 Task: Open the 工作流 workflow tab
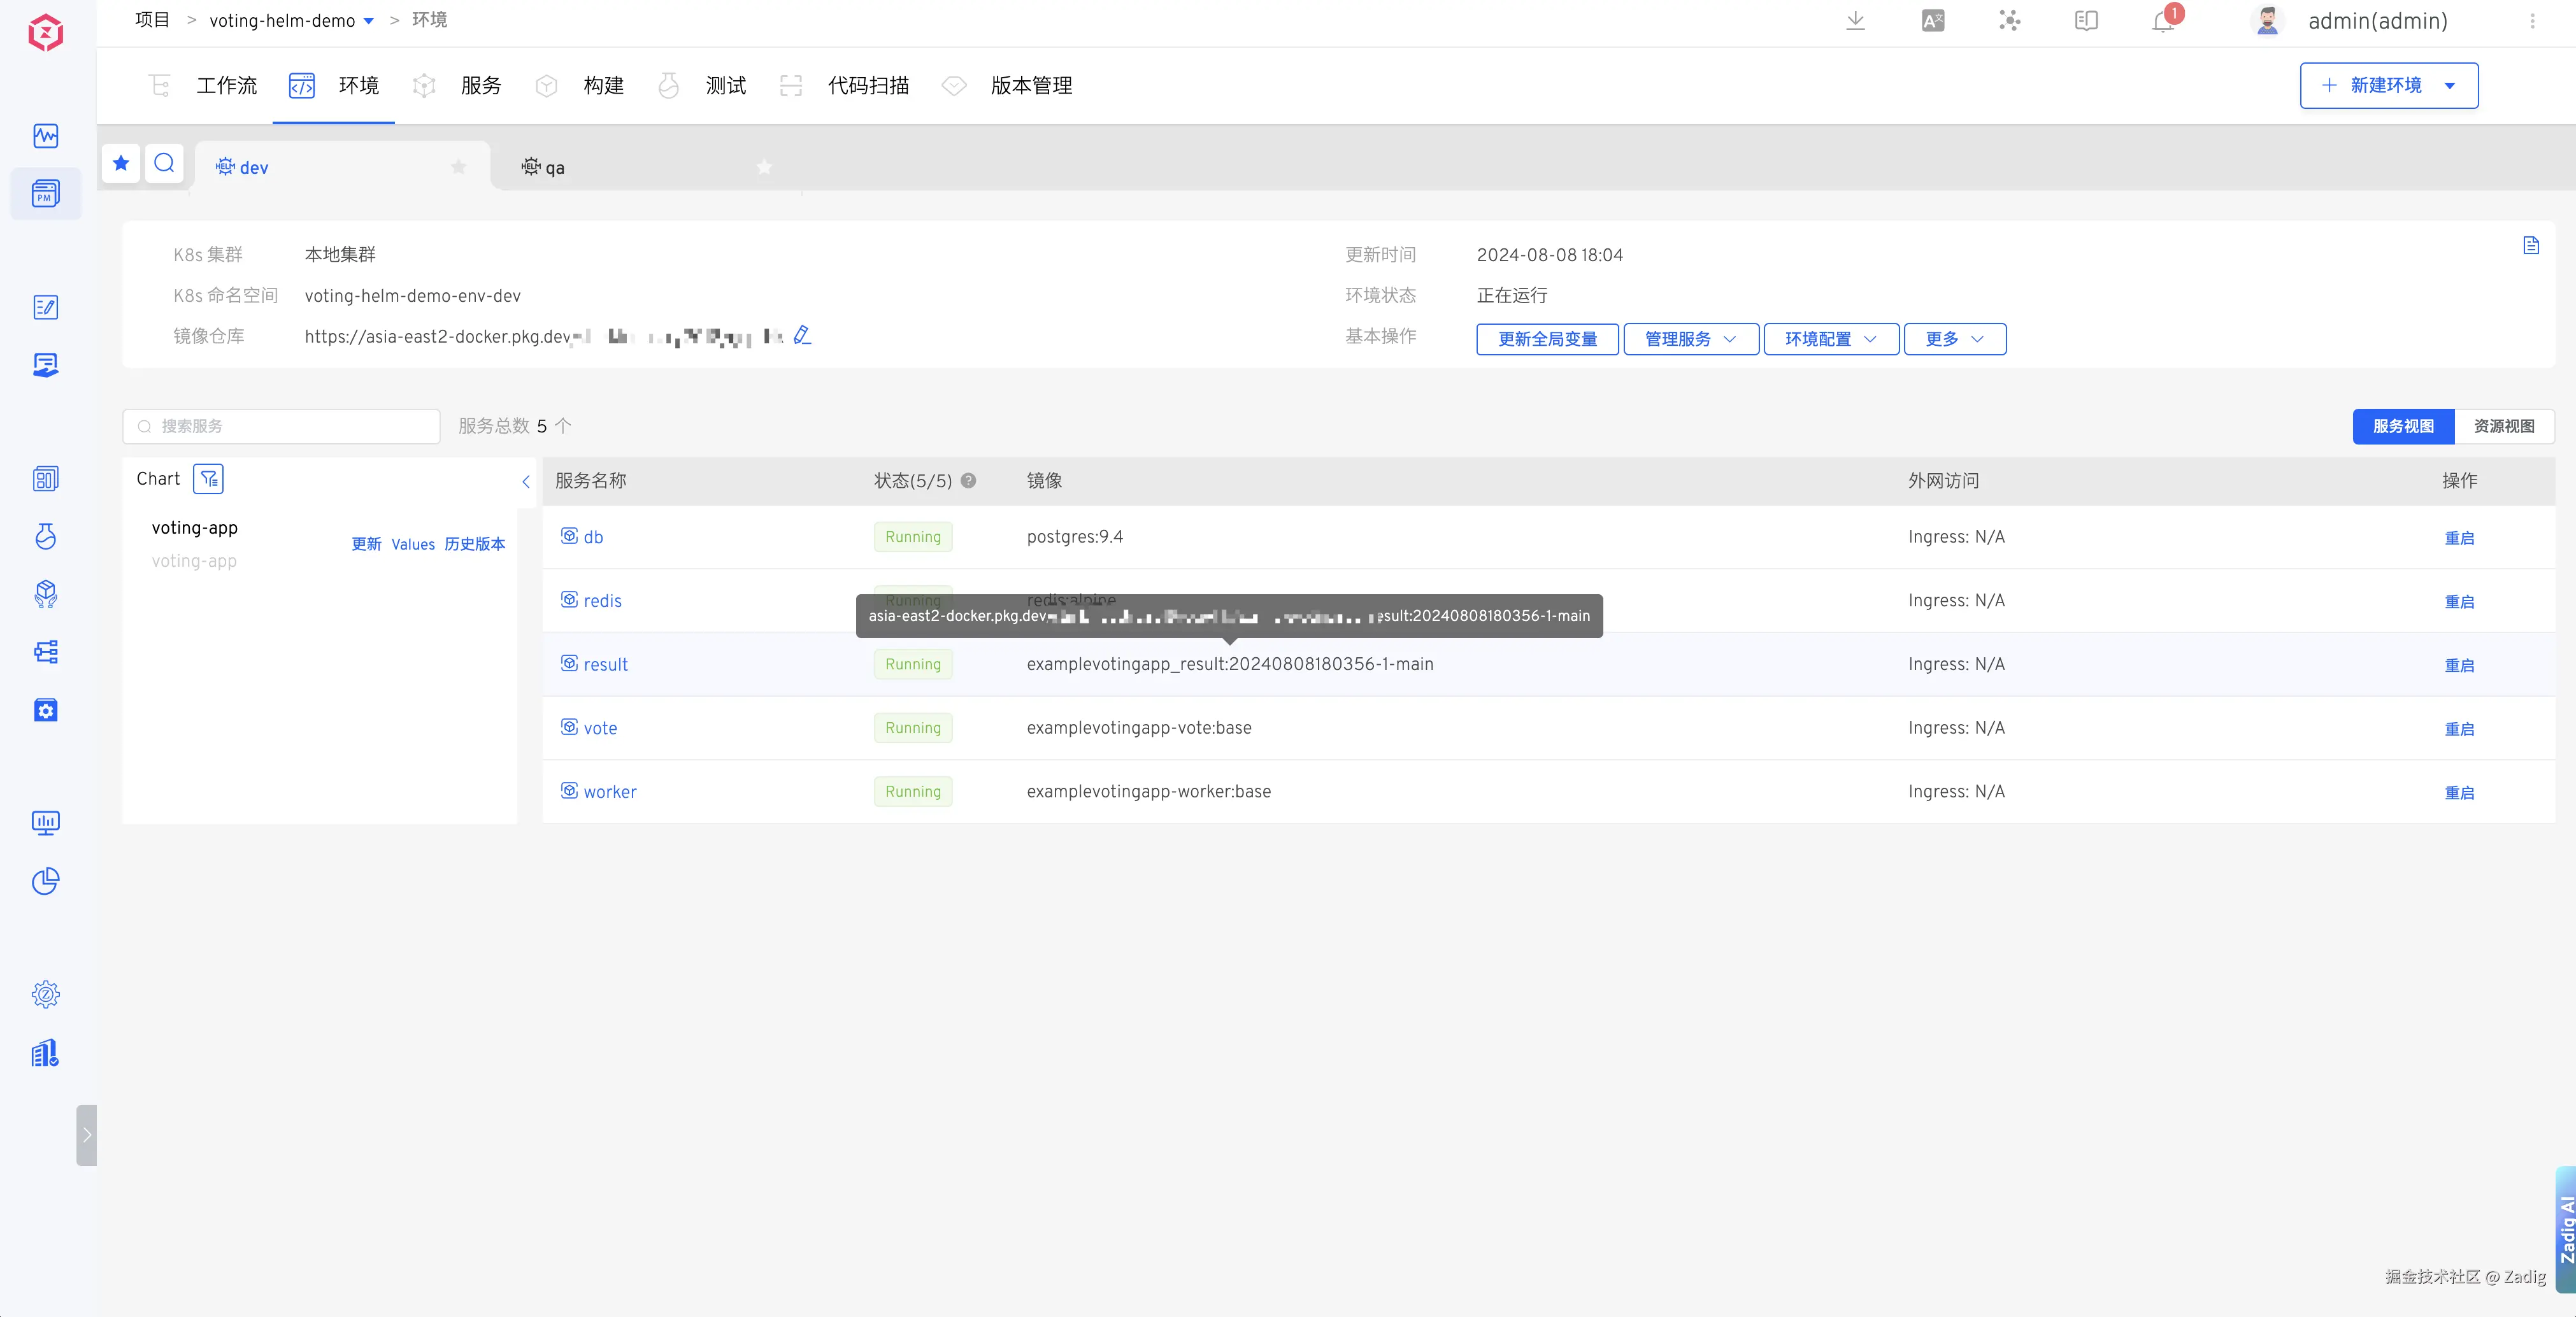[226, 86]
